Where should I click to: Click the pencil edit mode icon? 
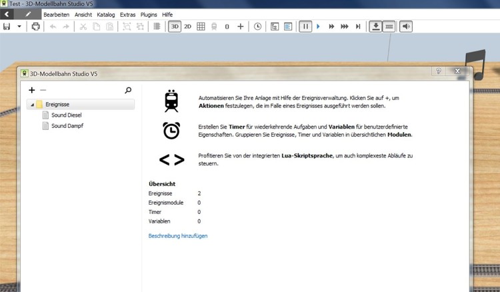(x=28, y=14)
